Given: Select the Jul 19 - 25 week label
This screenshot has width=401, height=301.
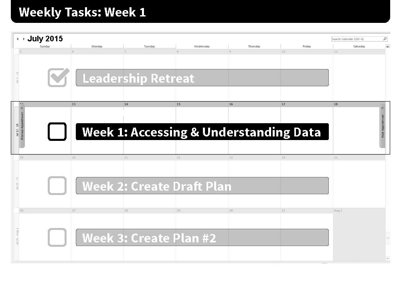Looking at the screenshot, I should (x=17, y=183).
